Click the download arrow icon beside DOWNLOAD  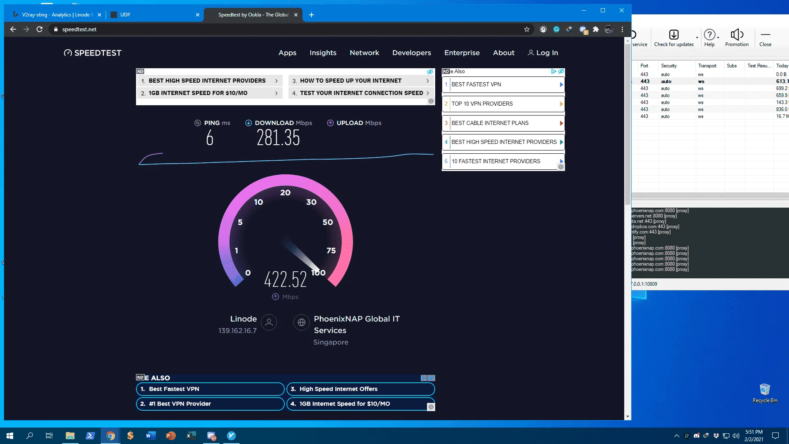click(249, 123)
